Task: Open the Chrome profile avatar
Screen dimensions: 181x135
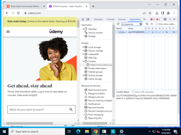Action: click(x=168, y=13)
